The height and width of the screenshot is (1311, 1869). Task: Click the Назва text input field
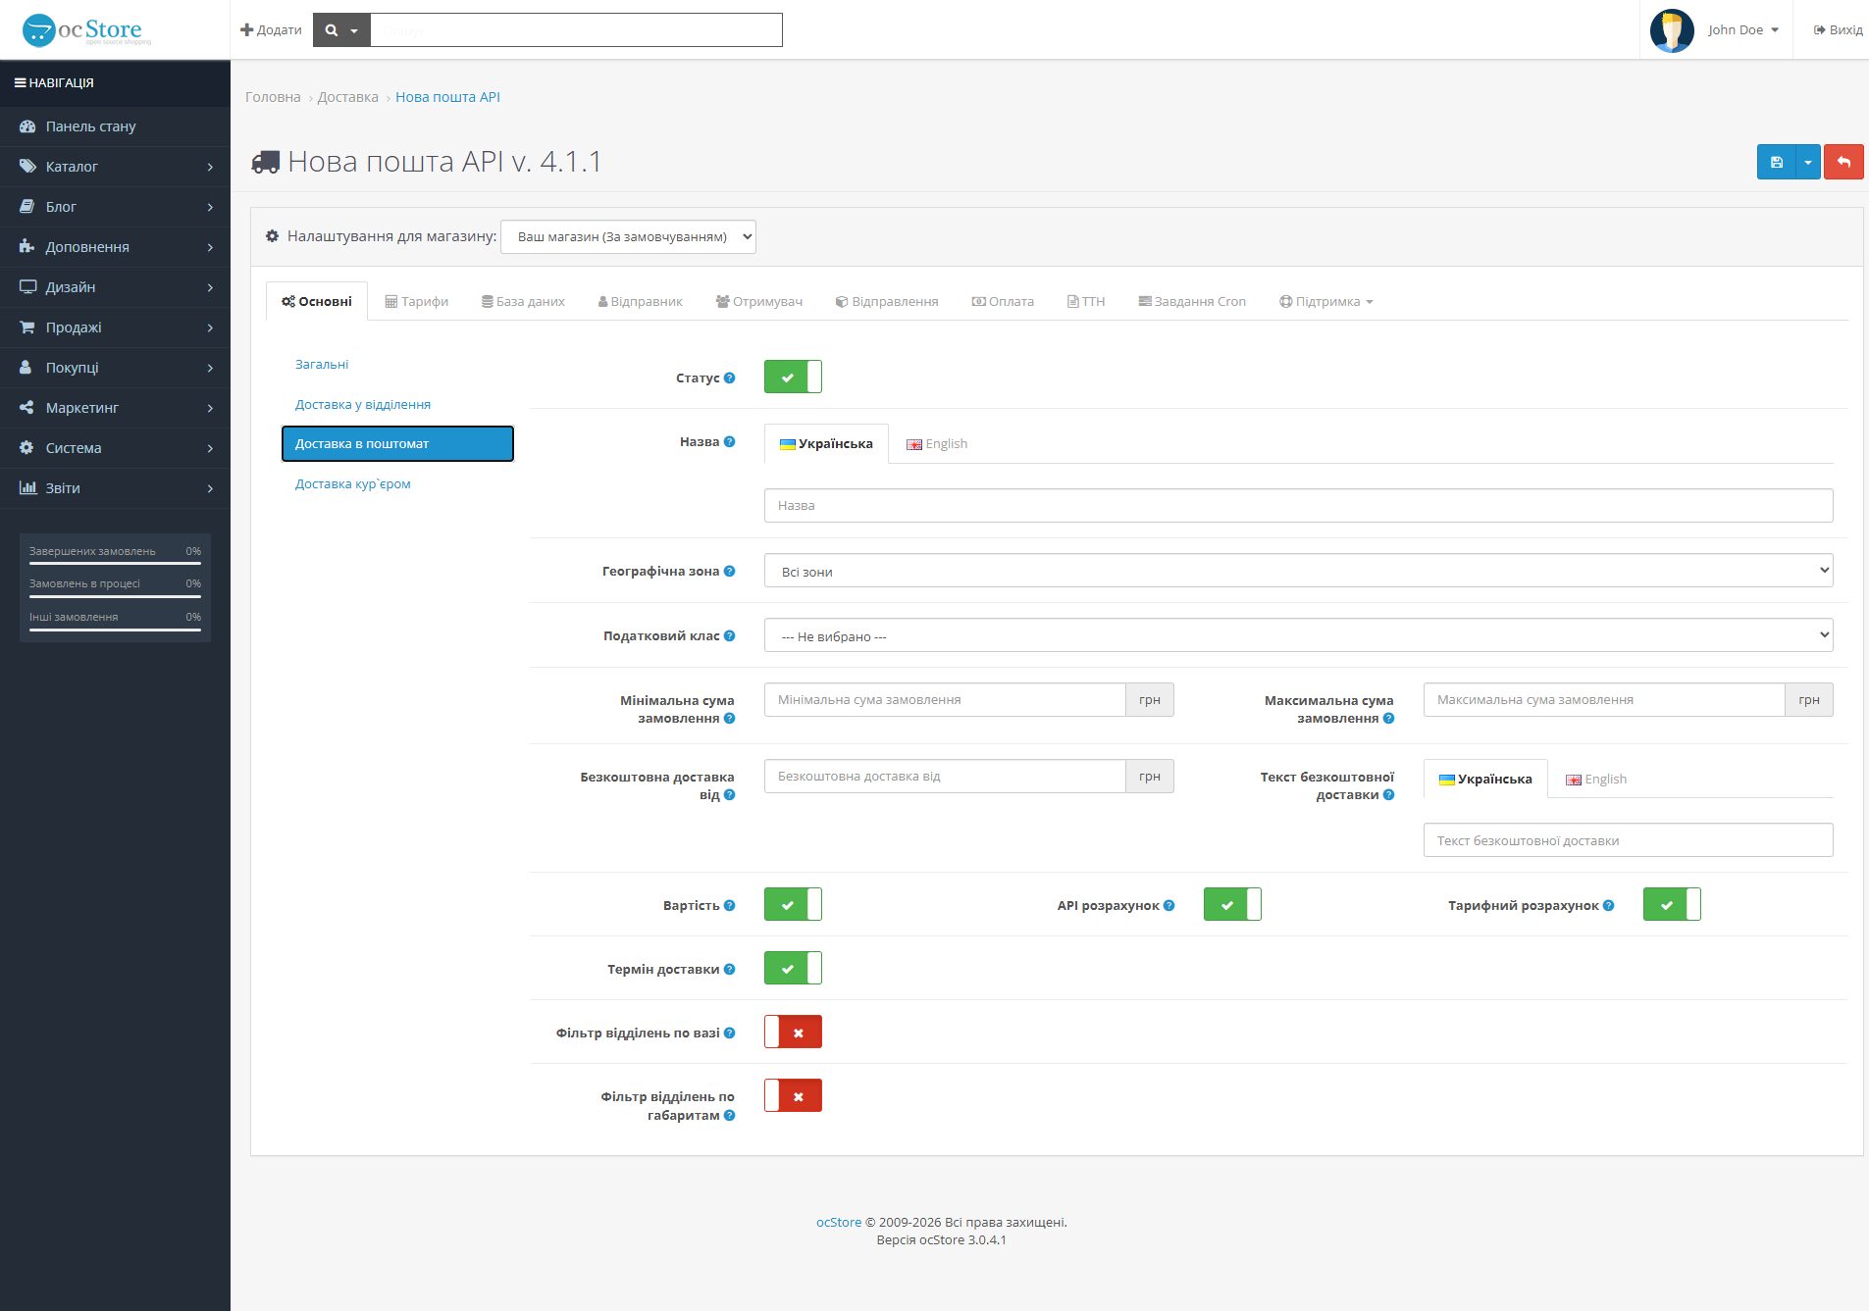pyautogui.click(x=1298, y=505)
